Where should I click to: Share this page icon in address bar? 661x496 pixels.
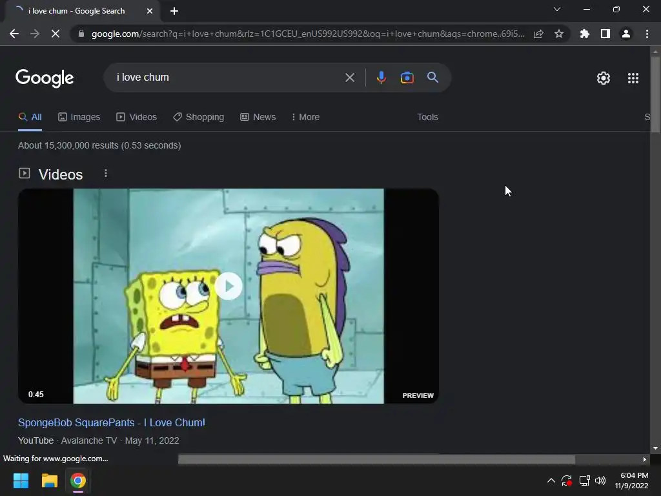tap(538, 34)
